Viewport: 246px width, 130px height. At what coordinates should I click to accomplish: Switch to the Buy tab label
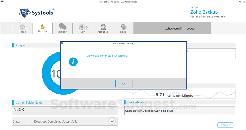(83, 32)
